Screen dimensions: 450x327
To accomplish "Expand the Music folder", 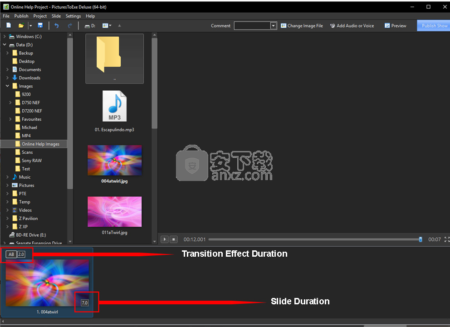I will pyautogui.click(x=7, y=177).
